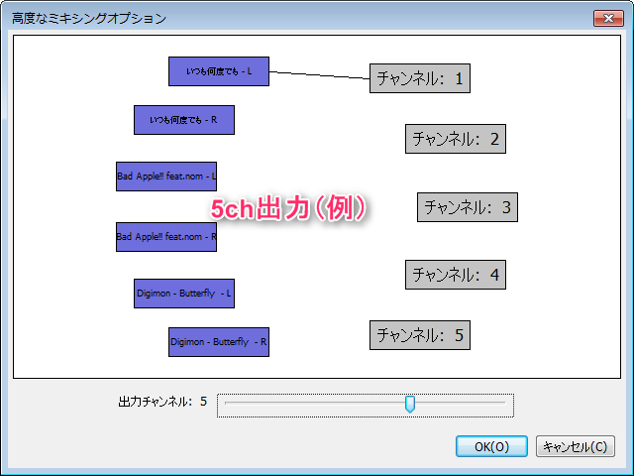634x476 pixels.
Task: Click slider track left of the thumb
Action: [x=315, y=404]
